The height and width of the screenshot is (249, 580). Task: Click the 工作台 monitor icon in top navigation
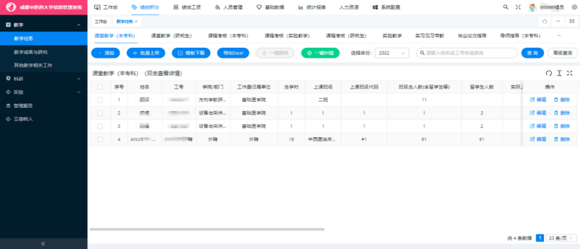click(x=98, y=7)
